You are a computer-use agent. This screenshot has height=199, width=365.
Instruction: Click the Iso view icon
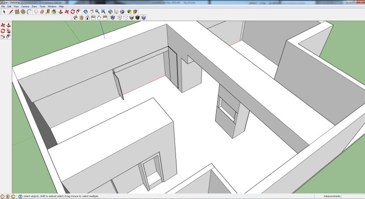coord(75,18)
